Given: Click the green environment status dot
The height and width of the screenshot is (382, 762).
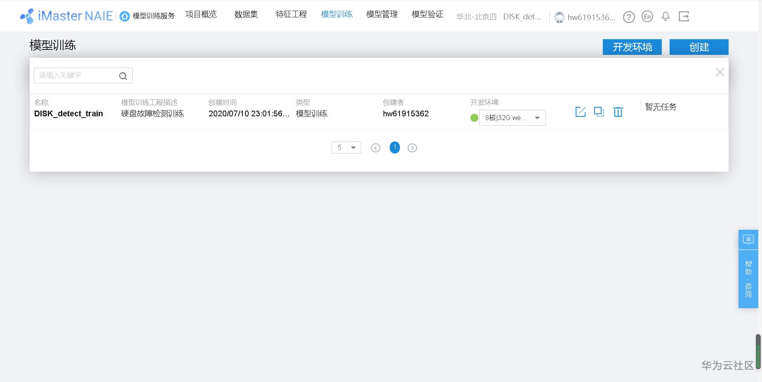Looking at the screenshot, I should [x=474, y=118].
